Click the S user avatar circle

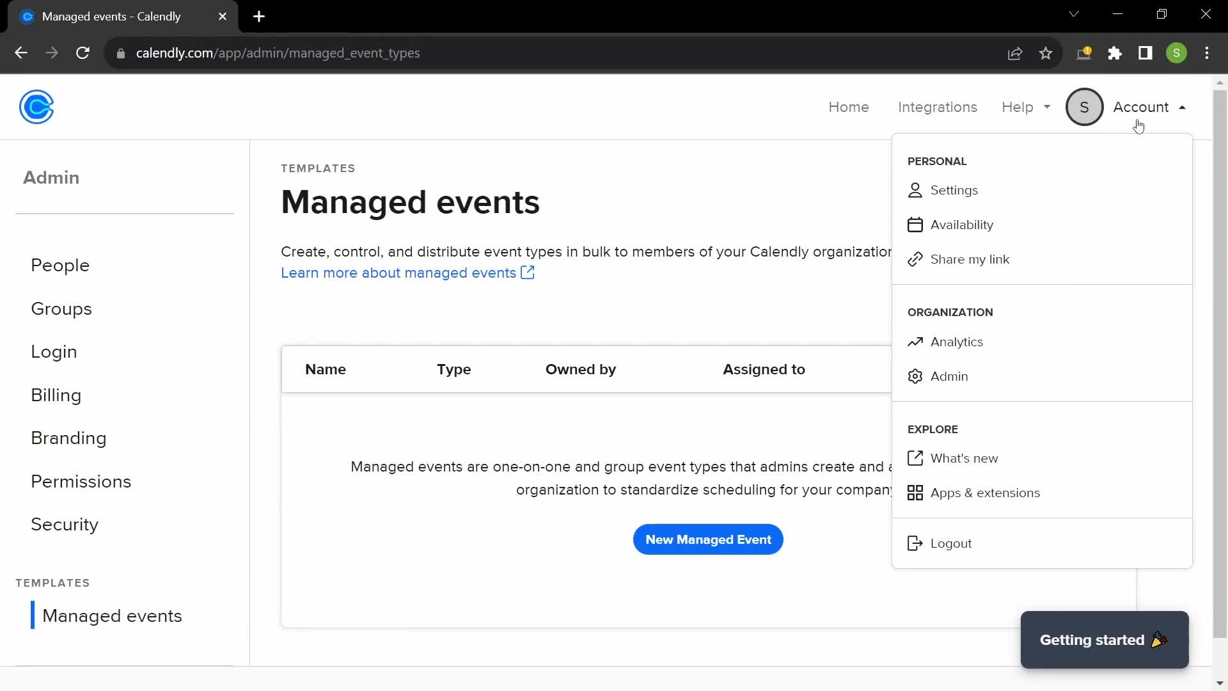coord(1084,107)
